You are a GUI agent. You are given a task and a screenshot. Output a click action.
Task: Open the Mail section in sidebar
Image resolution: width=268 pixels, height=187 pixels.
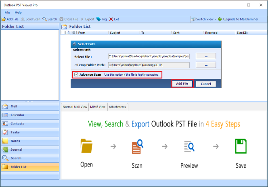click(30, 106)
